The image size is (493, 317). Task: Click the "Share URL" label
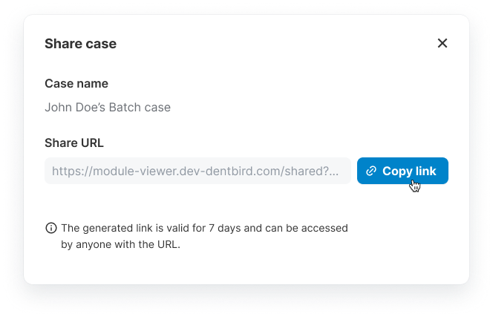pyautogui.click(x=74, y=143)
